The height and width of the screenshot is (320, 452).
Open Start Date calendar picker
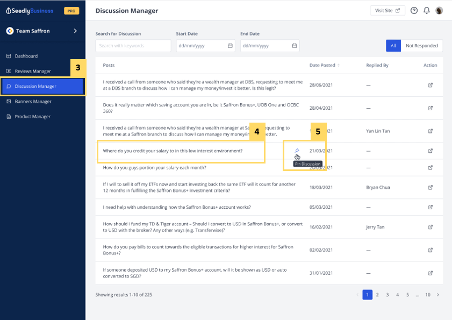[230, 46]
